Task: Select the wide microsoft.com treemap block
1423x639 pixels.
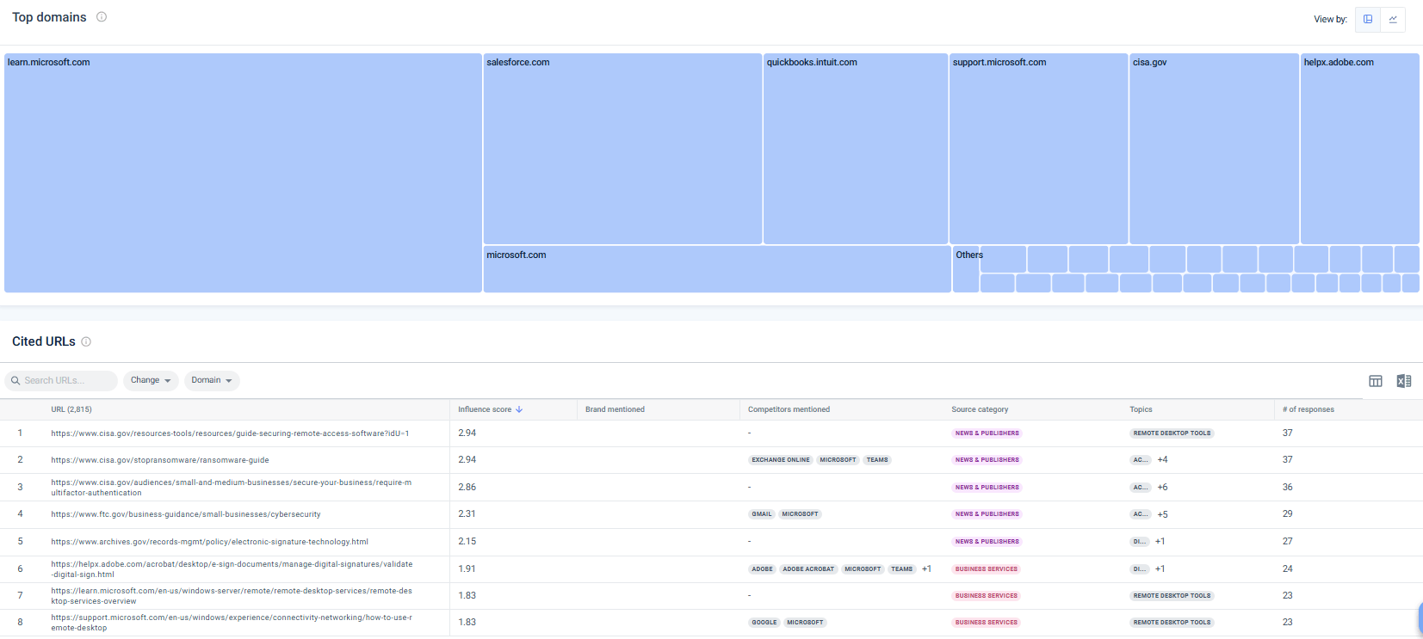Action: coord(717,269)
